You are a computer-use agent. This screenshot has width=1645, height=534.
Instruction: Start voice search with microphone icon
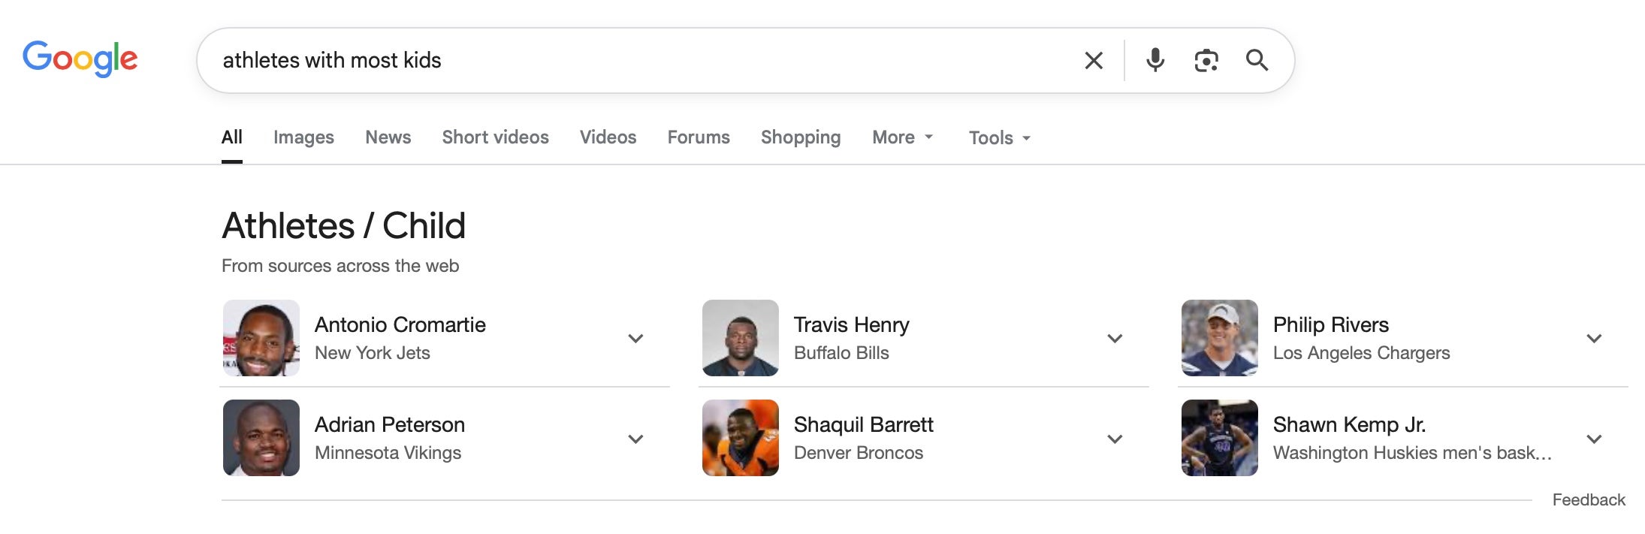point(1155,60)
